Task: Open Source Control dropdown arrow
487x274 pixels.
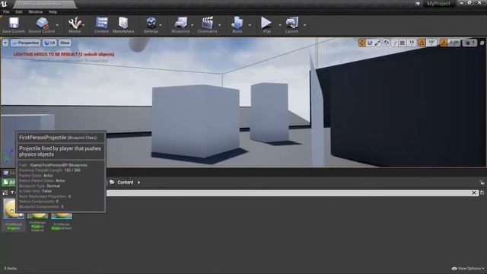Action: [x=57, y=25]
